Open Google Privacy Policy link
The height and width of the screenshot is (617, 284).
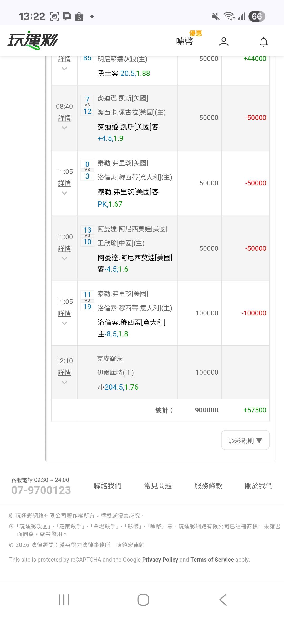tap(160, 560)
